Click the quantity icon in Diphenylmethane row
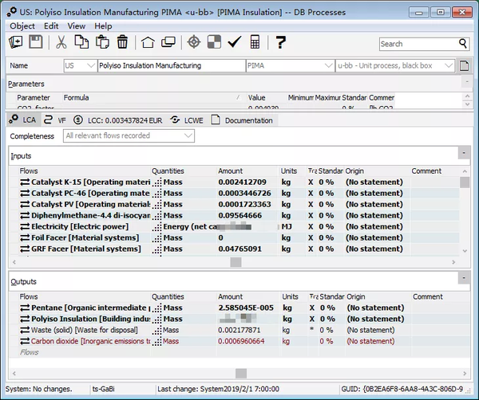 tap(157, 216)
